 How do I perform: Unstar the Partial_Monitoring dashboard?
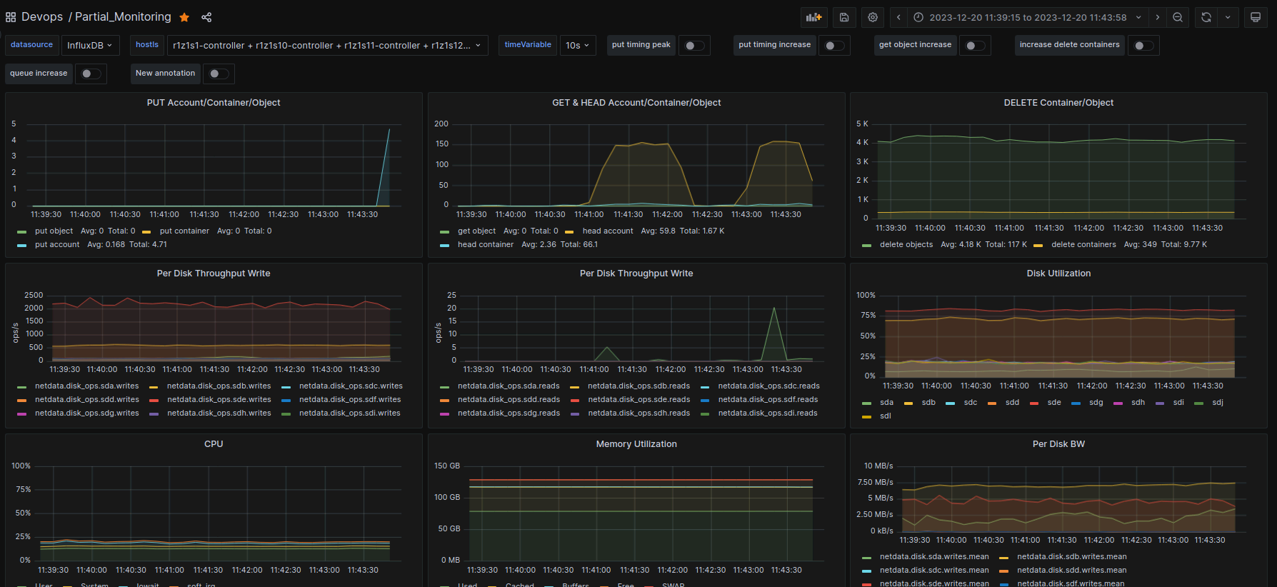(x=184, y=17)
